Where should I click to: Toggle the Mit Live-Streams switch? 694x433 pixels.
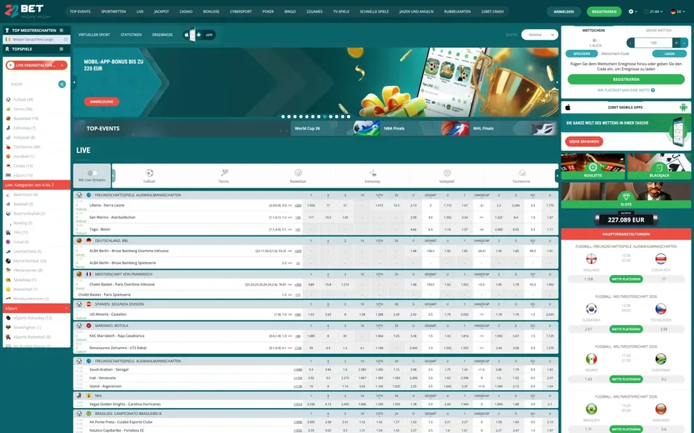(92, 173)
